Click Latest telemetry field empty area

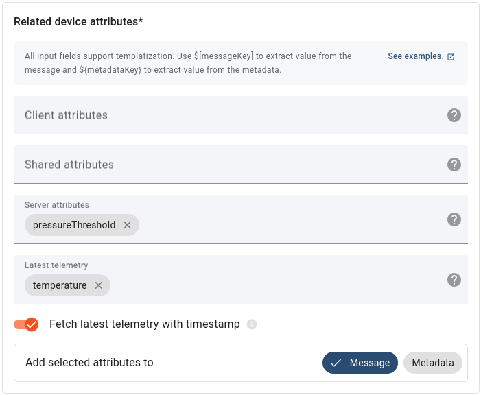pos(274,285)
